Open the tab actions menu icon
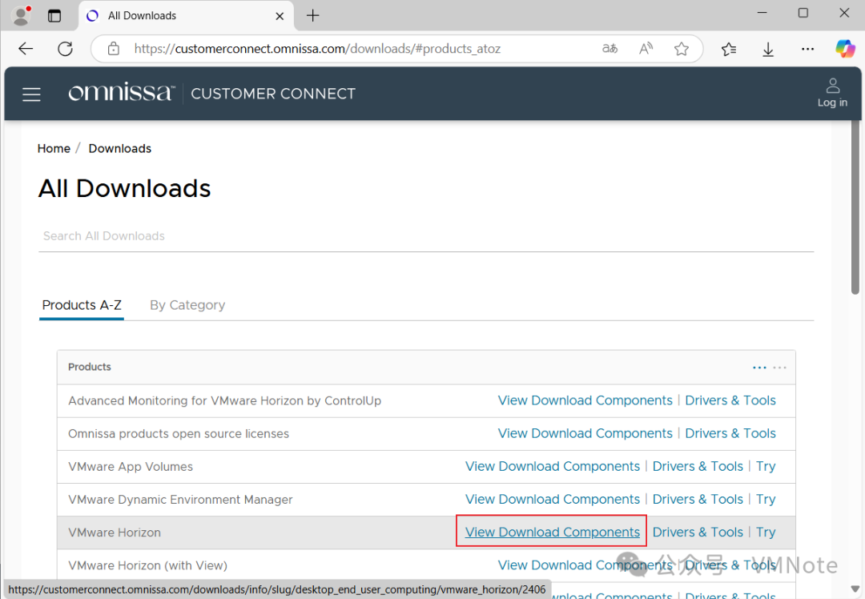 (54, 15)
